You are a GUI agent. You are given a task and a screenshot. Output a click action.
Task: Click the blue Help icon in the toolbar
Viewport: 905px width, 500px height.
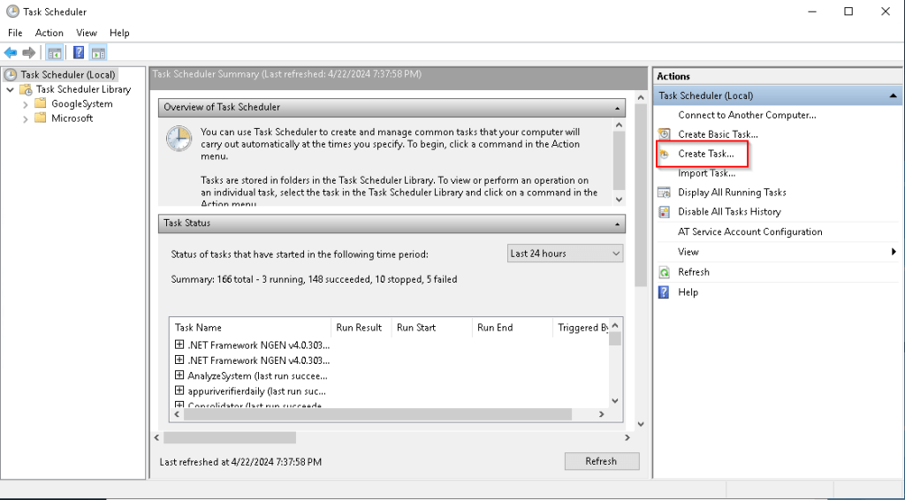(79, 53)
